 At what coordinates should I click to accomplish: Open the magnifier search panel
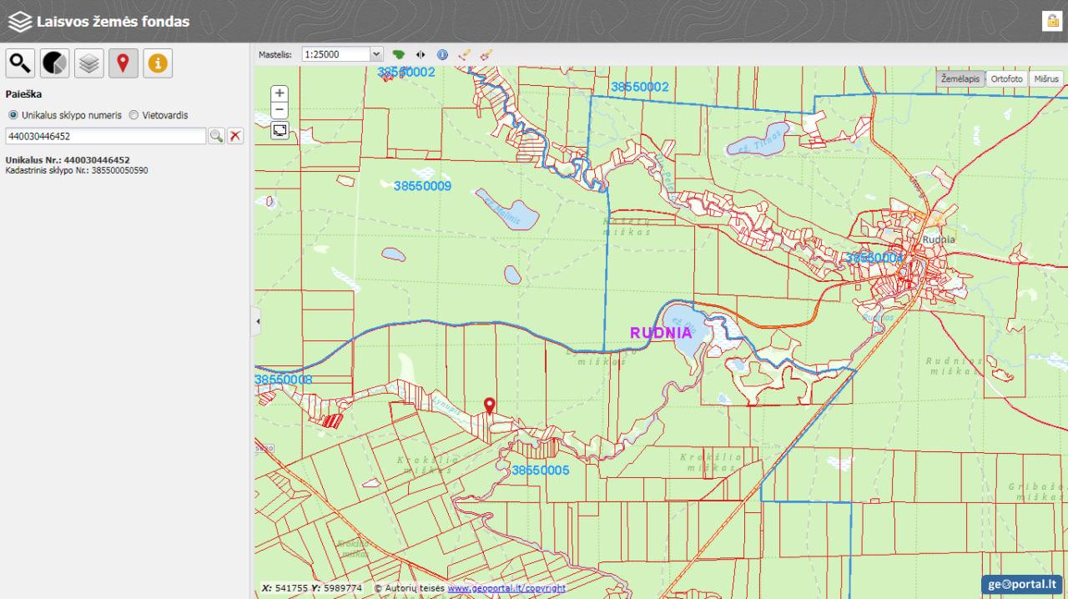point(21,63)
